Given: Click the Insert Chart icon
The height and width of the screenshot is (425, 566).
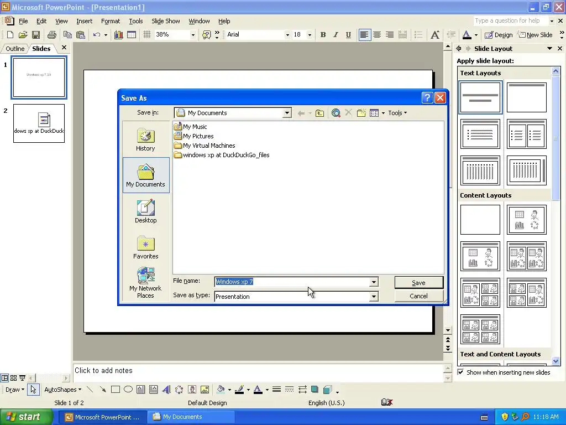Looking at the screenshot, I should pos(118,35).
